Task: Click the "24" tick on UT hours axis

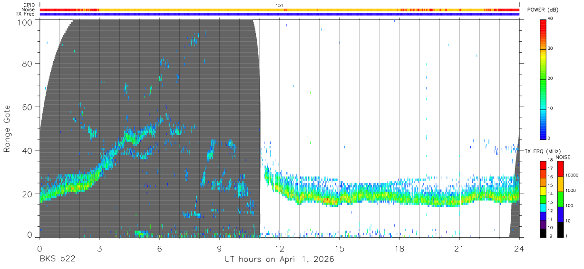Action: coord(519,249)
